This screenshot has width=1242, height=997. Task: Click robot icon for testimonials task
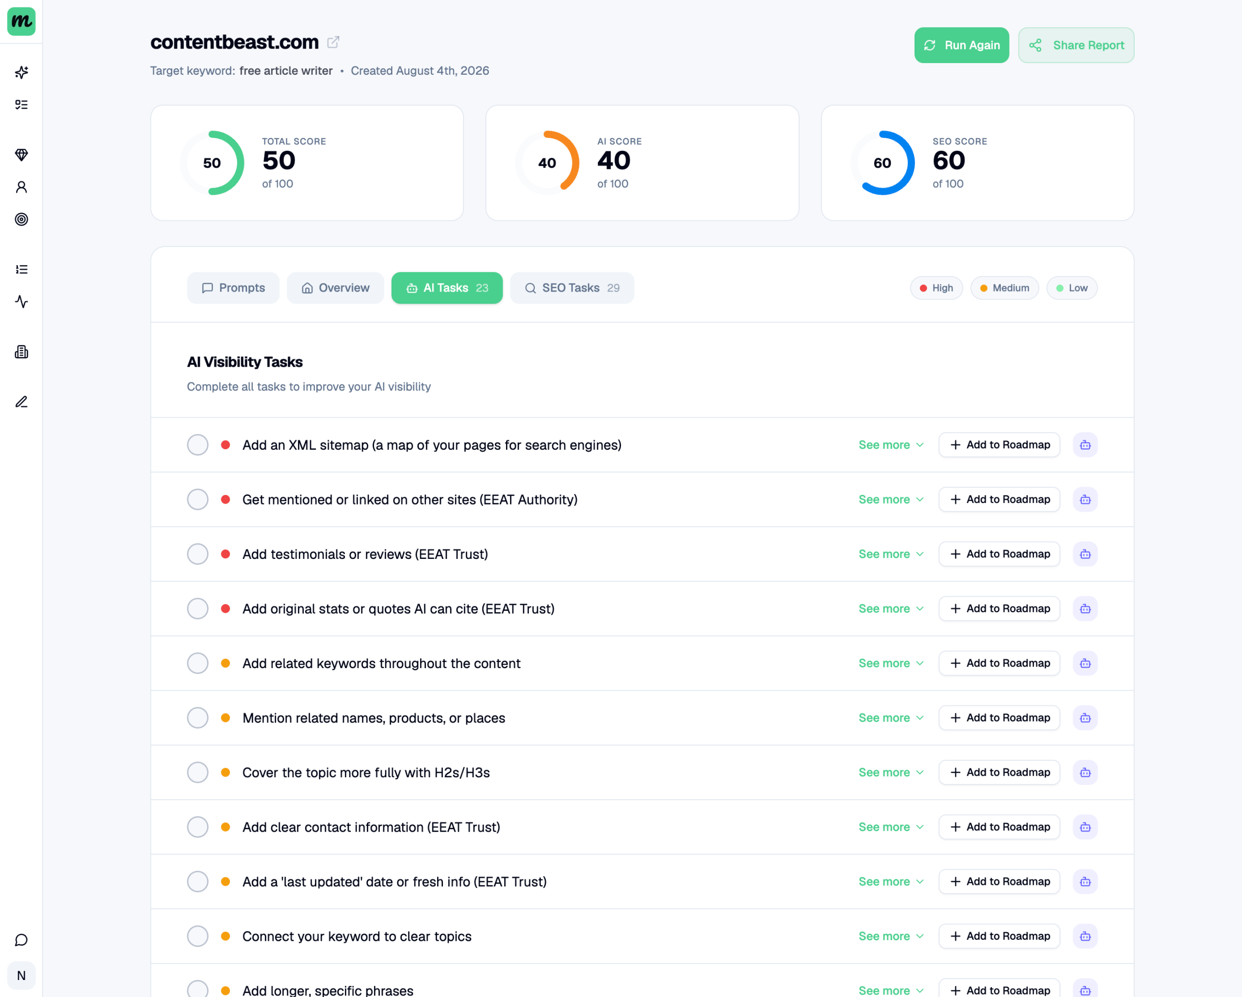(x=1085, y=554)
